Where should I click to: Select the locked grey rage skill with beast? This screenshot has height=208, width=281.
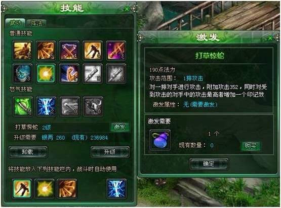[x=93, y=107]
